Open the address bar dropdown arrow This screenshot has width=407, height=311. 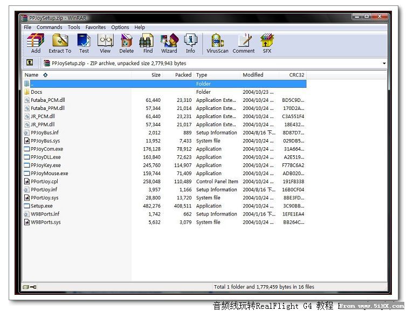(x=384, y=64)
